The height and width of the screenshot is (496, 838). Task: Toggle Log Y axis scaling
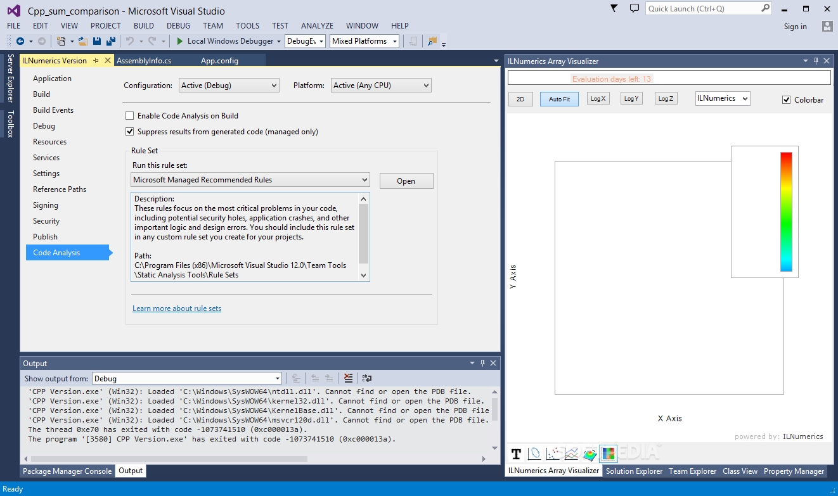click(631, 98)
